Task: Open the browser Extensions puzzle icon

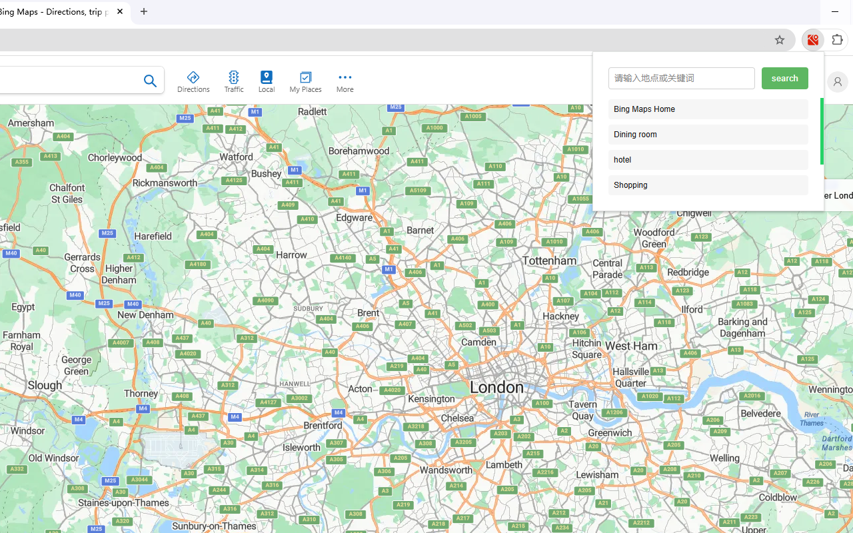Action: tap(837, 40)
